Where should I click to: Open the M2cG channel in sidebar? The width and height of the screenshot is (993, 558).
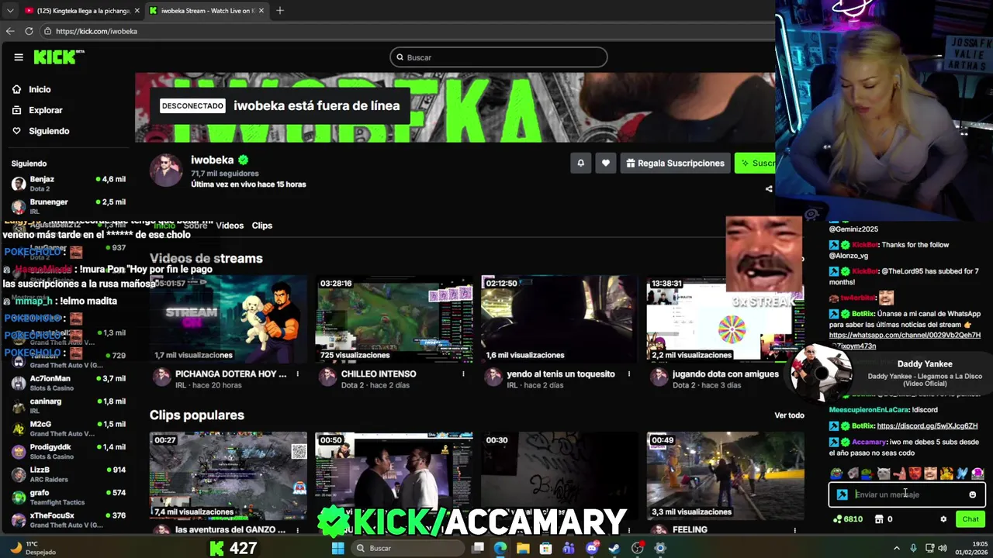[68, 429]
